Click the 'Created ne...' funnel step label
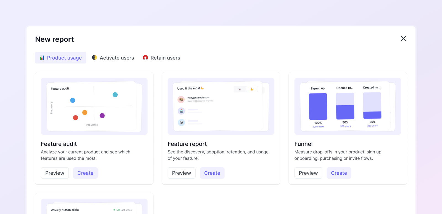The height and width of the screenshot is (214, 442). click(x=372, y=87)
